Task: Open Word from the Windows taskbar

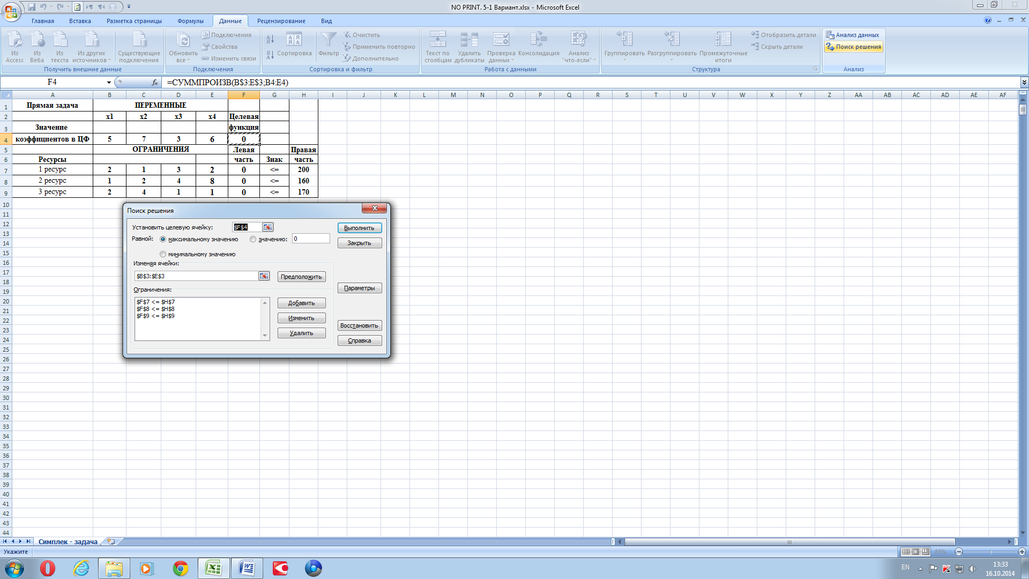Action: coord(247,568)
